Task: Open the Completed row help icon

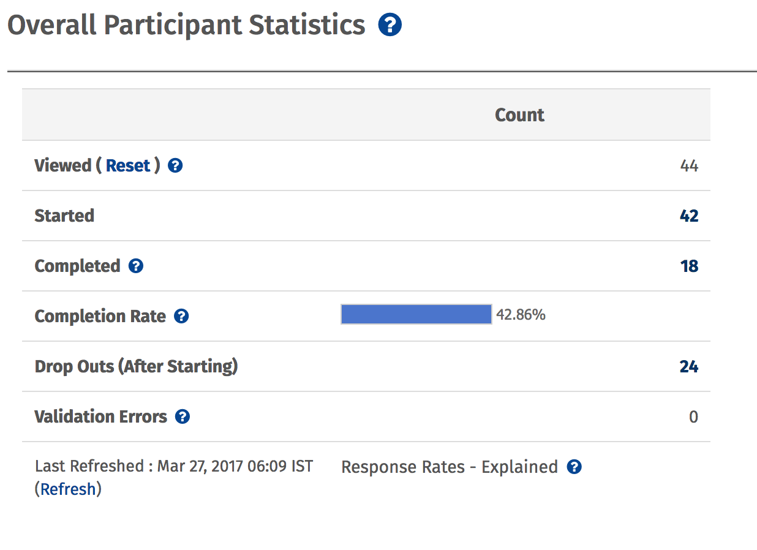Action: [136, 266]
